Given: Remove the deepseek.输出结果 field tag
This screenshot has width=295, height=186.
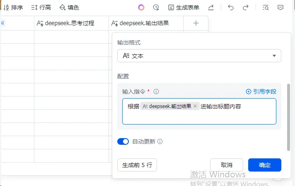Looking at the screenshot, I should click(x=195, y=106).
